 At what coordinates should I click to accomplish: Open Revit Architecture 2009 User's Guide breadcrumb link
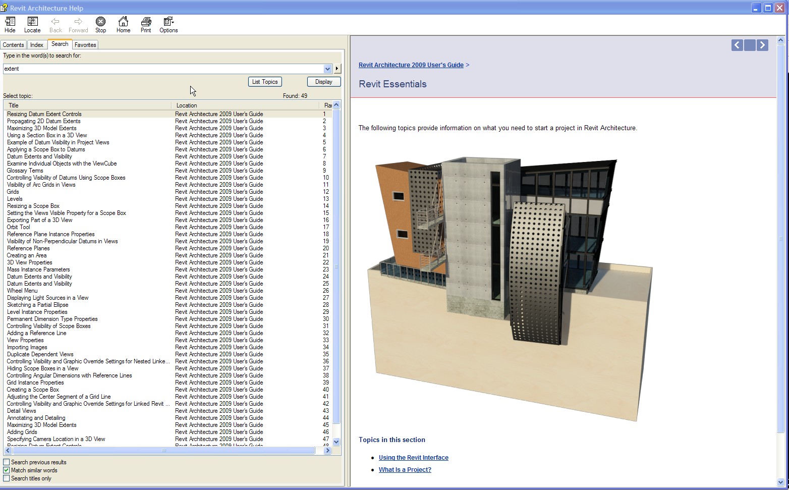[x=411, y=65]
